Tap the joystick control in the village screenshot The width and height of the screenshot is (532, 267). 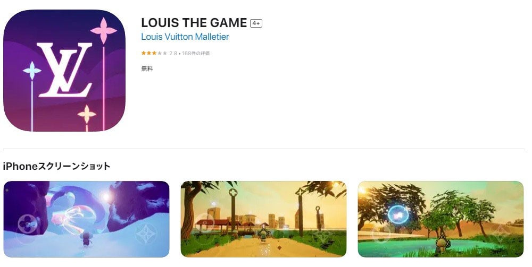(x=204, y=225)
